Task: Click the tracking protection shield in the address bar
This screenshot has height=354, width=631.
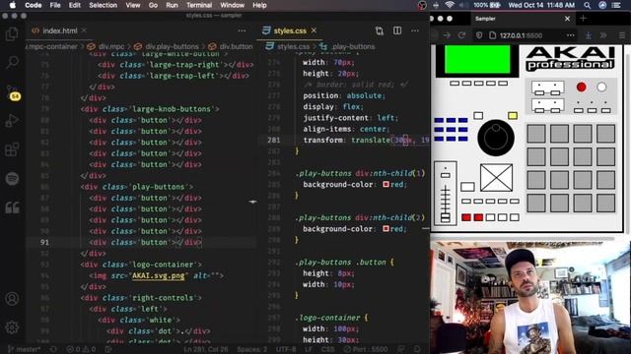Action: click(479, 35)
